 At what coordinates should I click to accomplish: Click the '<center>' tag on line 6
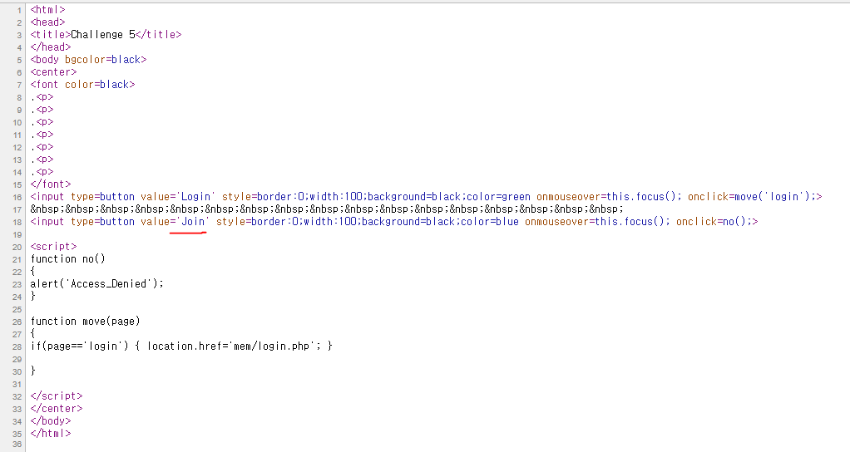click(54, 72)
